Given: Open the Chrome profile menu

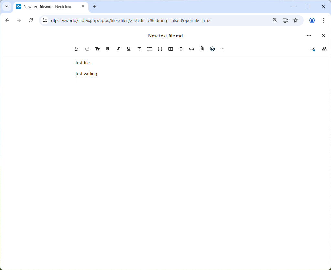Looking at the screenshot, I should [312, 20].
